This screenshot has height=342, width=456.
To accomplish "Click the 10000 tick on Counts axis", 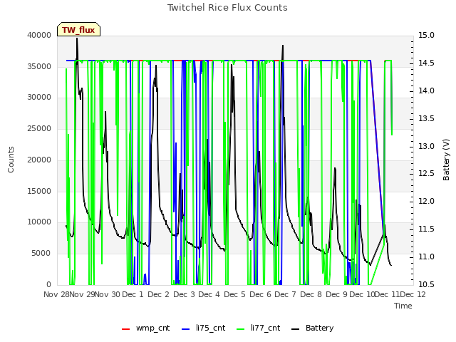I will pos(39,222).
